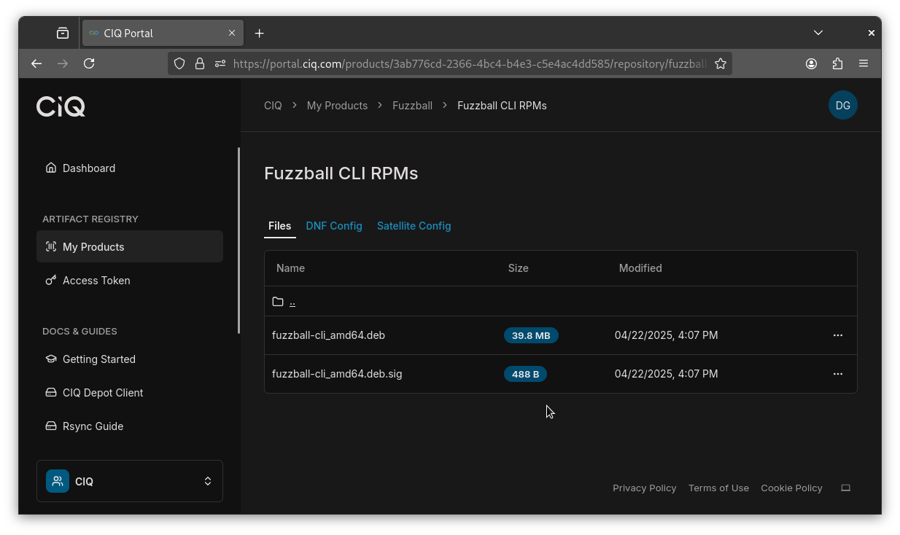The height and width of the screenshot is (535, 900).
Task: Bookmark this page with the star
Action: coord(721,63)
